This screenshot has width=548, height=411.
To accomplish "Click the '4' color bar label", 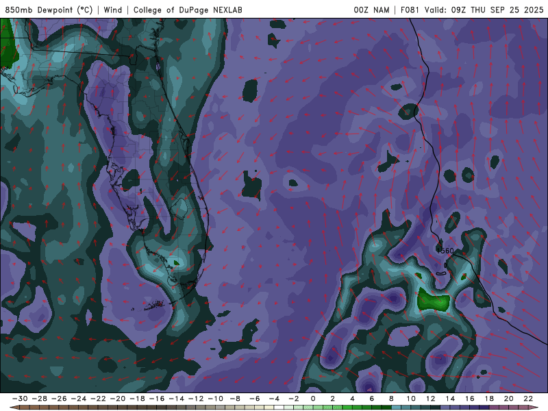I will coord(352,399).
